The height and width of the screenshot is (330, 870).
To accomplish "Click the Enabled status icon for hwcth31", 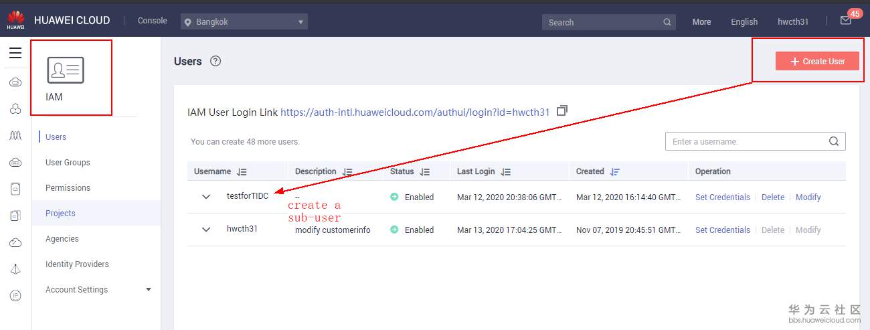I will point(394,230).
